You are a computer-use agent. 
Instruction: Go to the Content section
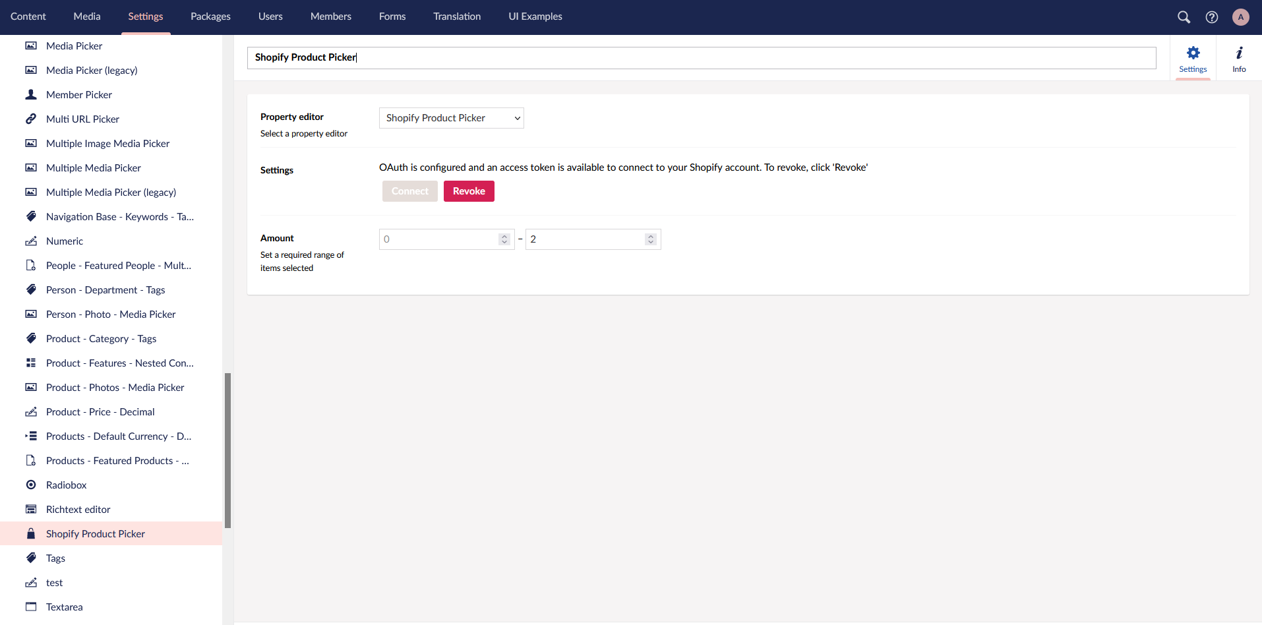coord(28,16)
